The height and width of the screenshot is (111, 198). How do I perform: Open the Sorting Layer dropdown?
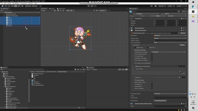coord(170,38)
